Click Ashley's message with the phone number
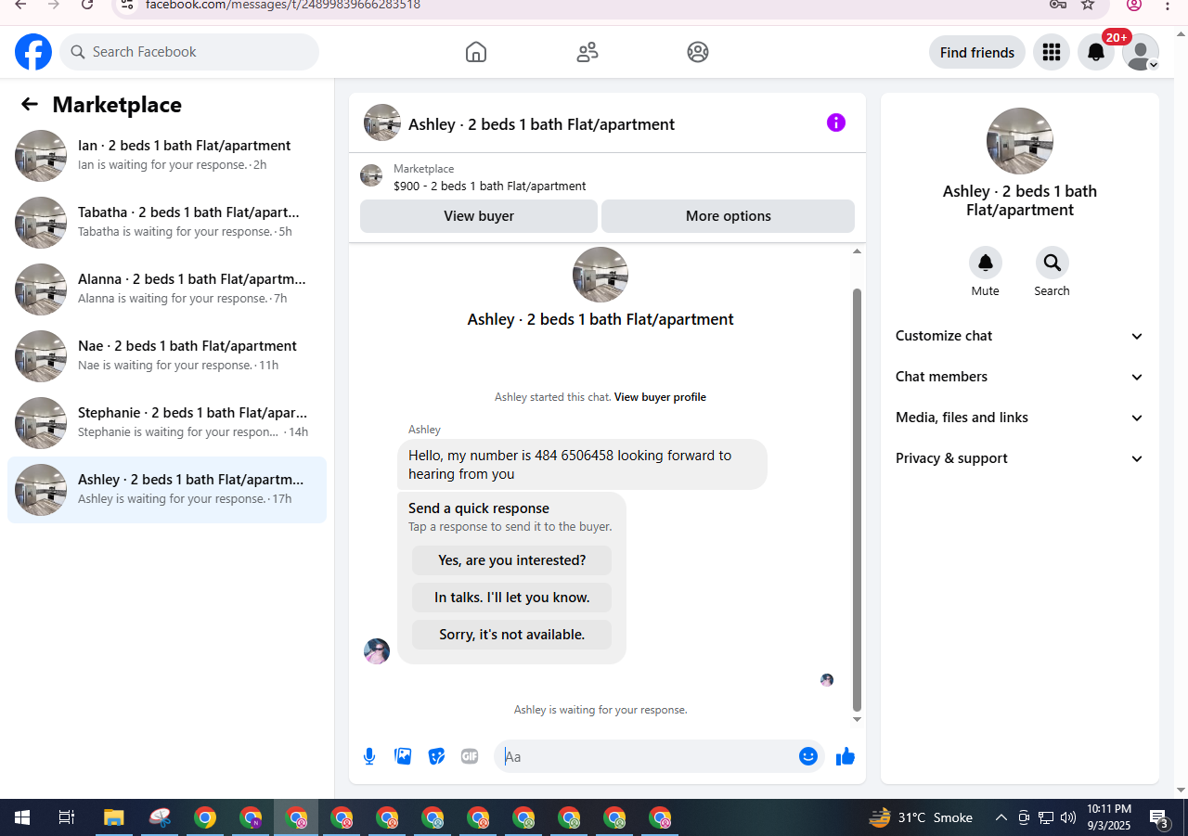The width and height of the screenshot is (1188, 836). coord(583,464)
